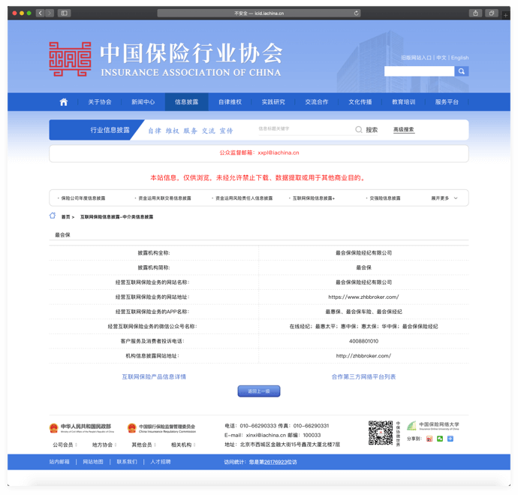Click Safari forward arrow button
Screen dimensions: 518x495
click(50, 14)
